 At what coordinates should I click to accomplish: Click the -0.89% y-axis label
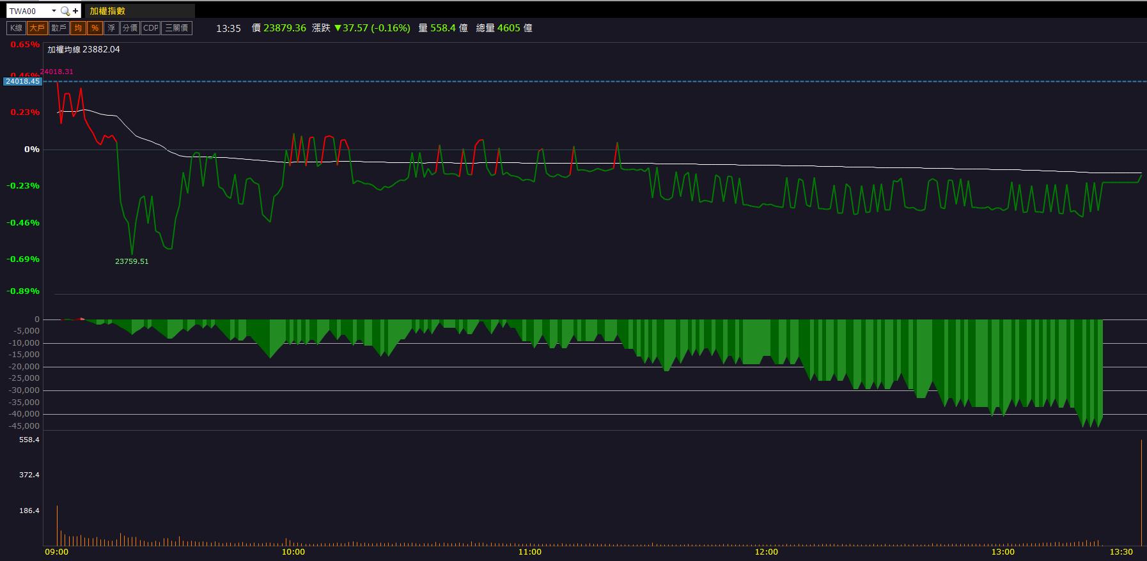coord(23,291)
